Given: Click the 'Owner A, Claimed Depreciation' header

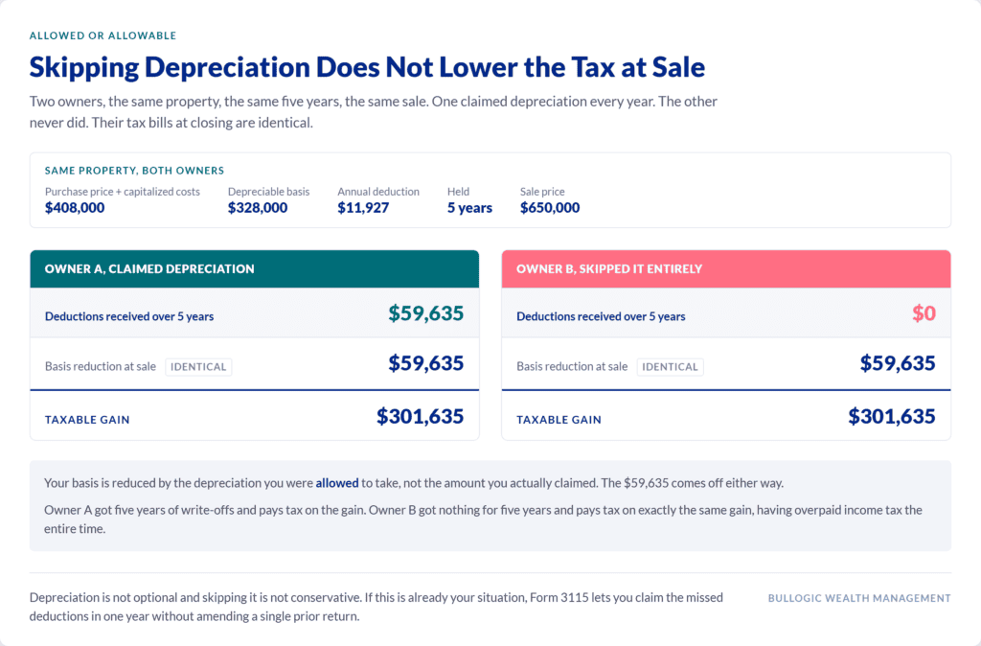Looking at the screenshot, I should (x=255, y=269).
